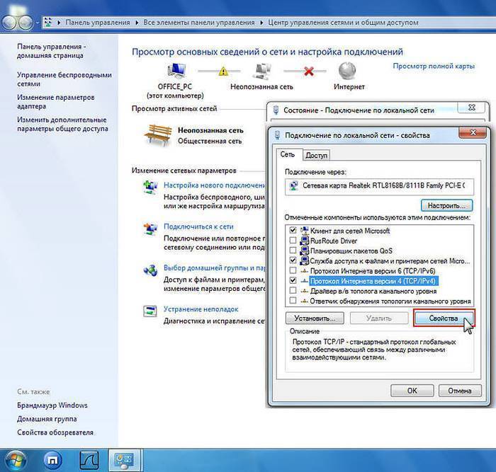
Task: Expand arrow after Панель управления breadcrumb
Action: pyautogui.click(x=137, y=23)
